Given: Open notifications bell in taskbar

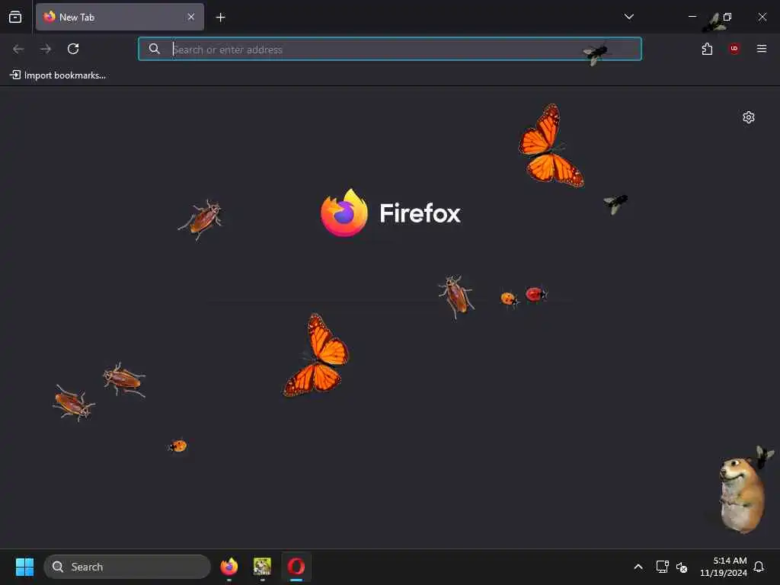Looking at the screenshot, I should (759, 567).
